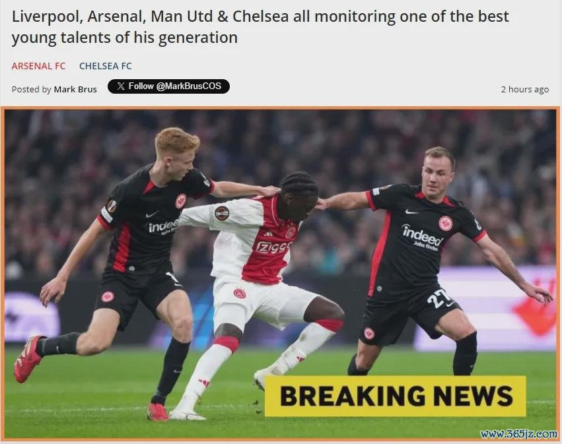562x444 pixels.
Task: Click the red boot of left player
Action: click(x=28, y=358)
